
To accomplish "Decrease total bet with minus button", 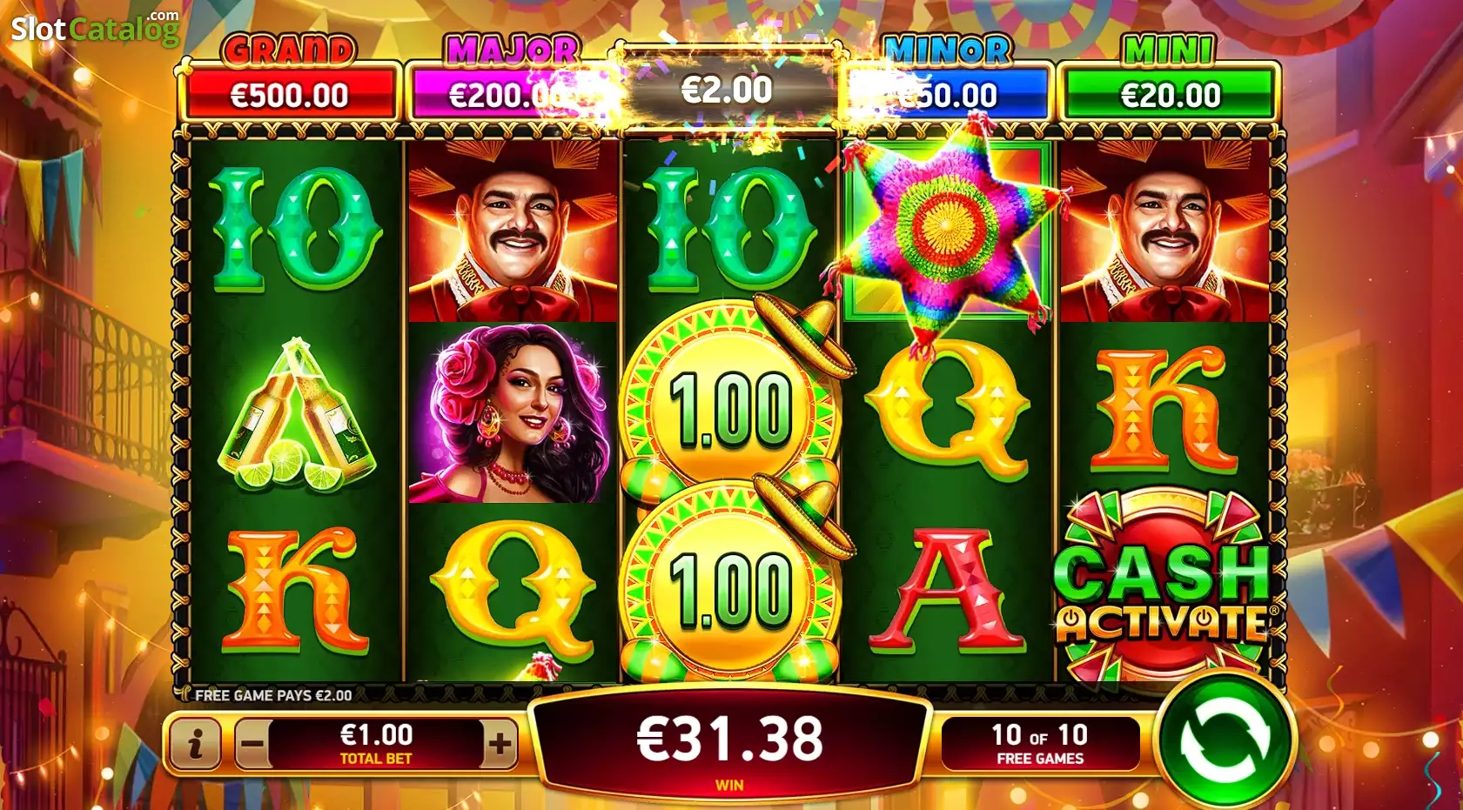I will pos(252,744).
